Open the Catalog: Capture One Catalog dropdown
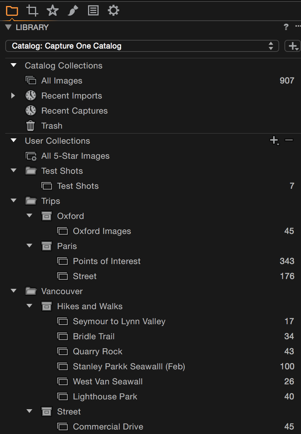This screenshot has height=434, width=301. click(x=142, y=46)
